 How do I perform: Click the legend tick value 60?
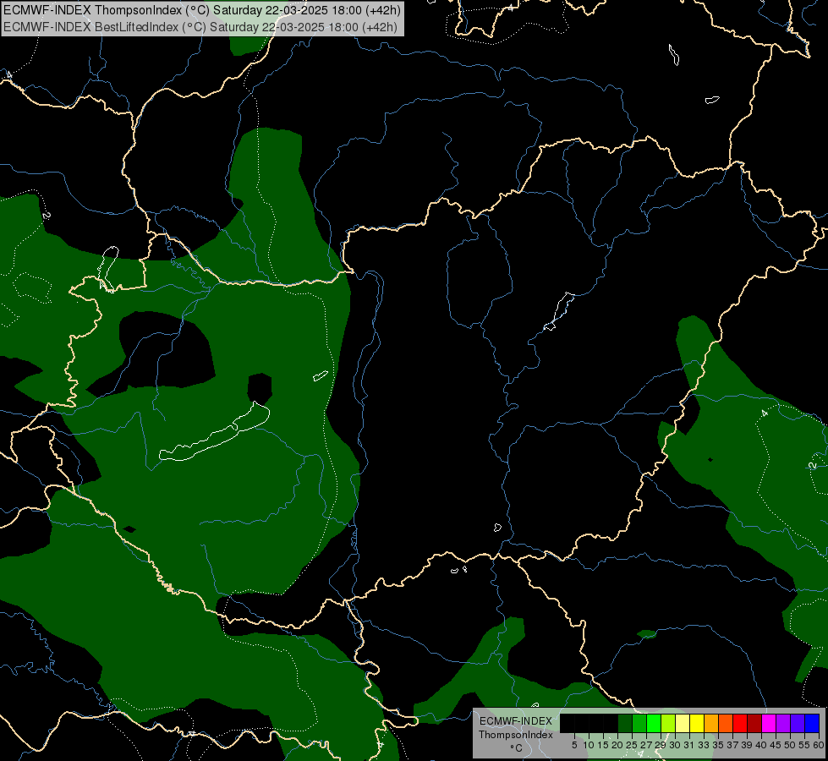point(819,745)
